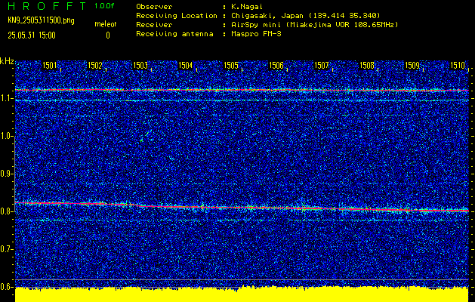Screen dimensions: 475x302
Task: Click the 0.9 frequency axis label
Action: point(6,174)
